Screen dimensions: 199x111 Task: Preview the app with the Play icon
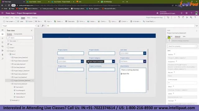tap(187, 18)
